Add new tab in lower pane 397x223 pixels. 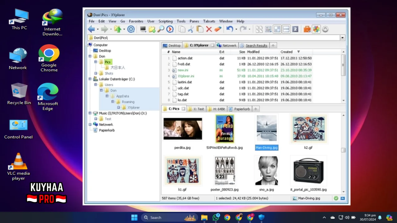tap(256, 109)
